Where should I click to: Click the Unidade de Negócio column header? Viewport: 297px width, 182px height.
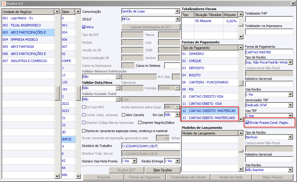coord(28,12)
